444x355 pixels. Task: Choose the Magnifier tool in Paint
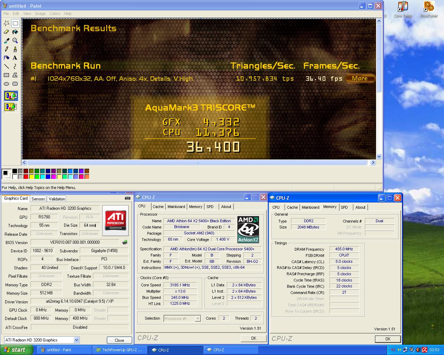(15, 41)
